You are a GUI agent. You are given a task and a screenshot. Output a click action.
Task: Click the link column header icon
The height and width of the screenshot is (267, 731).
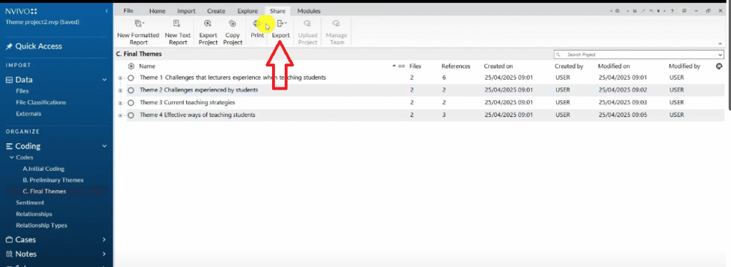401,66
